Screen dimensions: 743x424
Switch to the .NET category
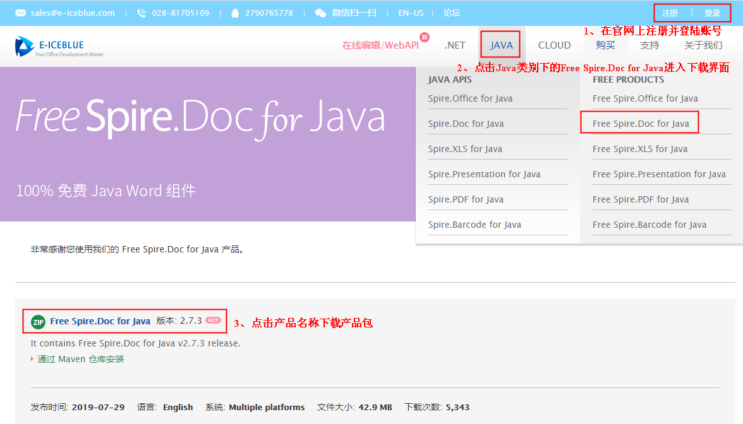pyautogui.click(x=454, y=45)
